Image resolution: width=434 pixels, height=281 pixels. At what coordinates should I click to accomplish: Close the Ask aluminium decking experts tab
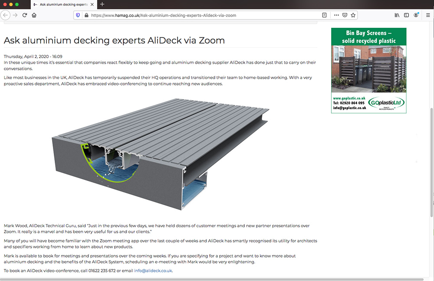(92, 4)
